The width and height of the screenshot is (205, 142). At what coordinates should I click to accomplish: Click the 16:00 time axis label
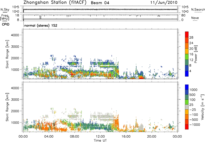coord(126,137)
